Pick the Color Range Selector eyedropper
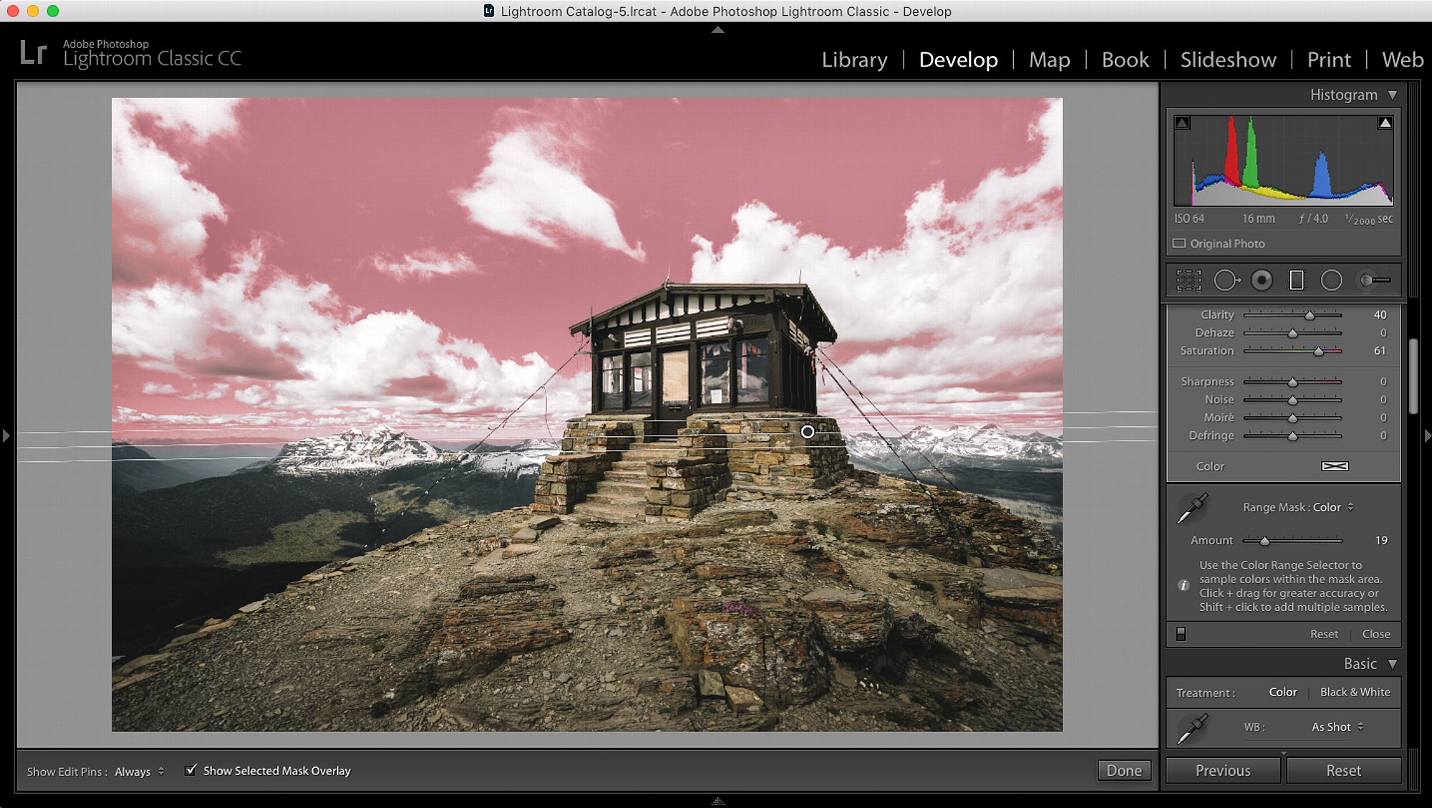 [1192, 508]
